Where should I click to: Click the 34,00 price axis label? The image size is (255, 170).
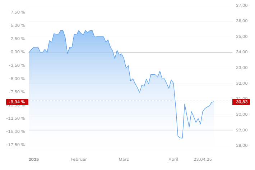(x=242, y=52)
